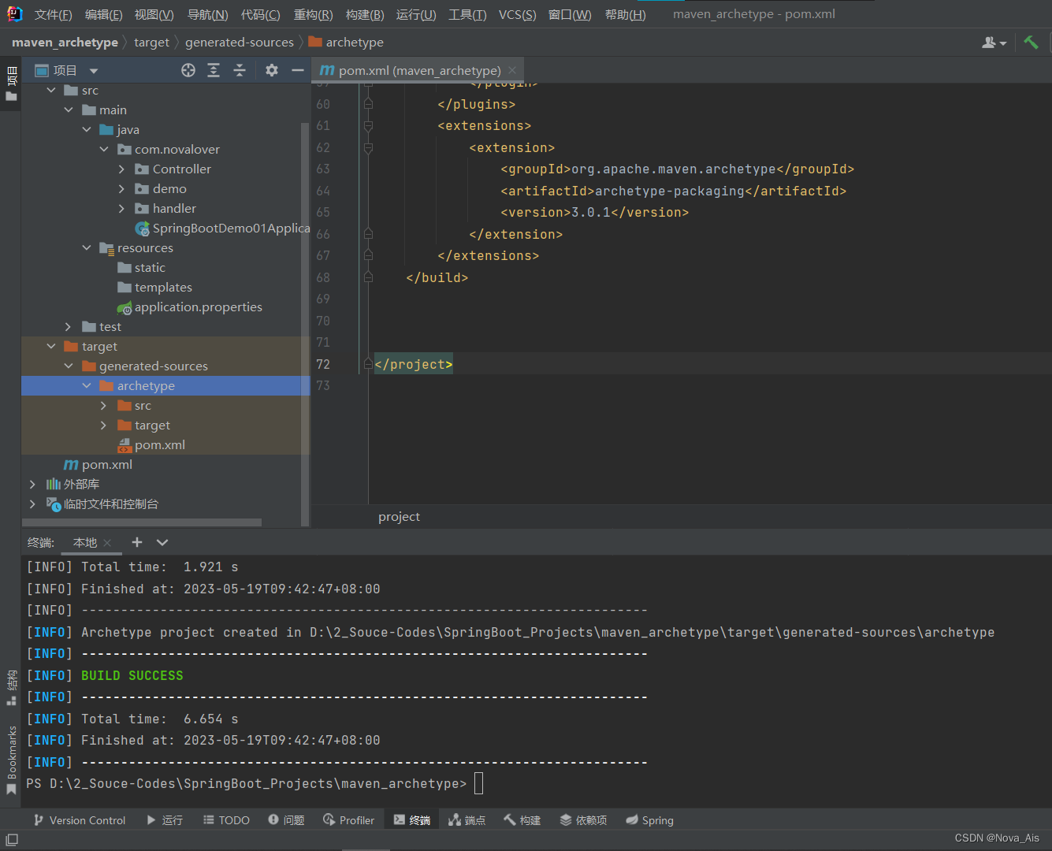The width and height of the screenshot is (1052, 851).
Task: Expand the handler package
Action: [x=121, y=208]
